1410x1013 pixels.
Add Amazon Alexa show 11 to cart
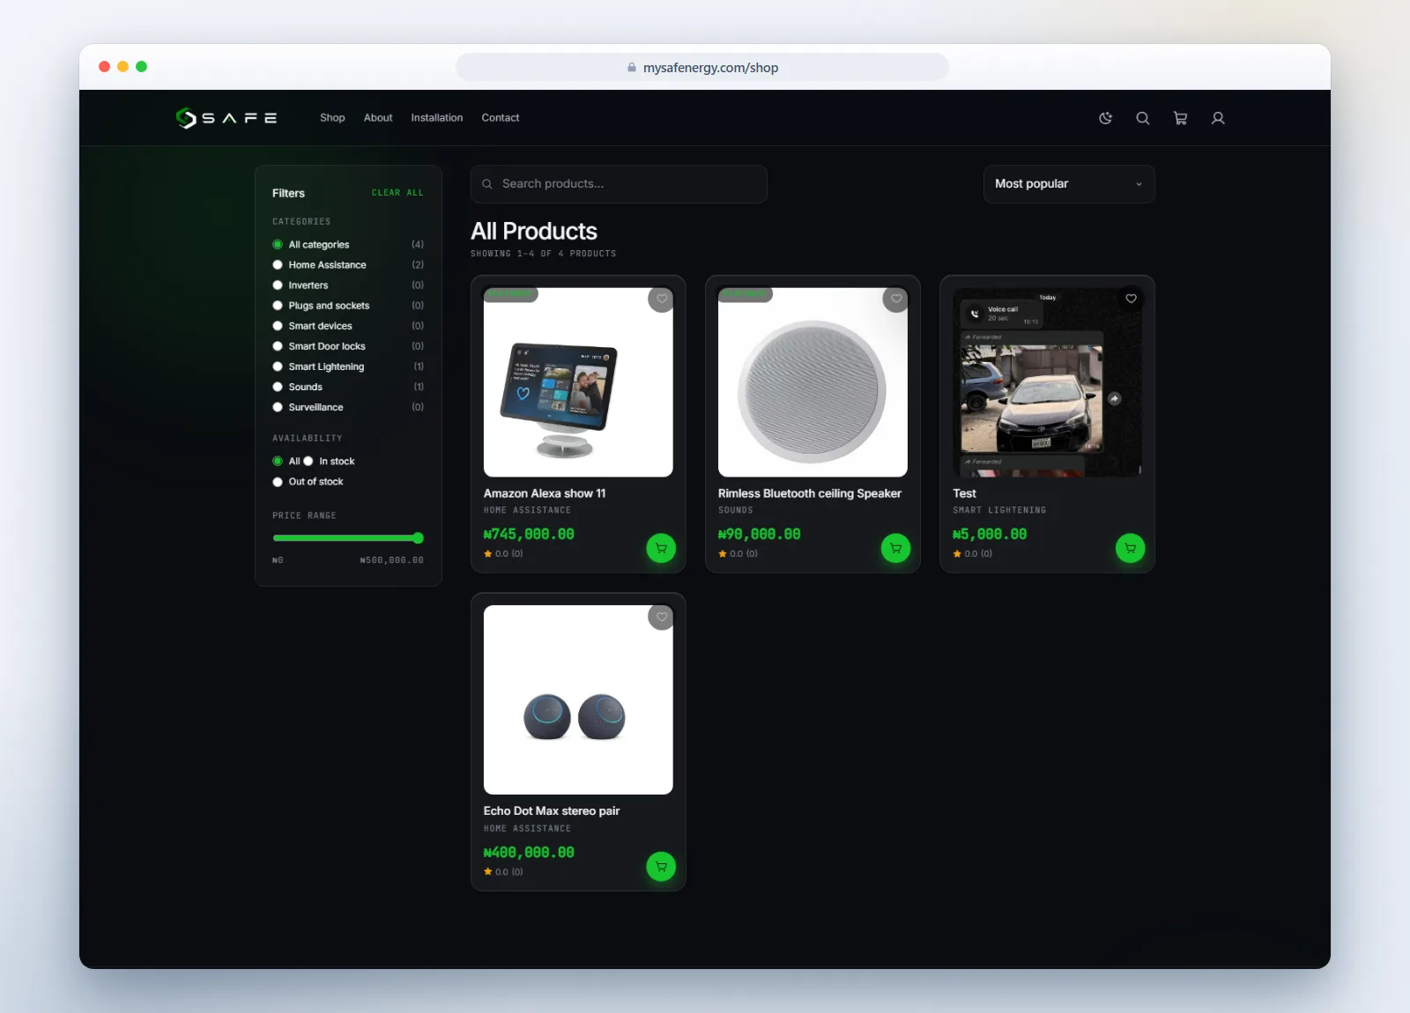(x=661, y=548)
